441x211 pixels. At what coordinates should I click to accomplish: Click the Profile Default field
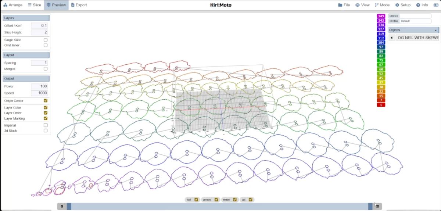click(x=415, y=21)
